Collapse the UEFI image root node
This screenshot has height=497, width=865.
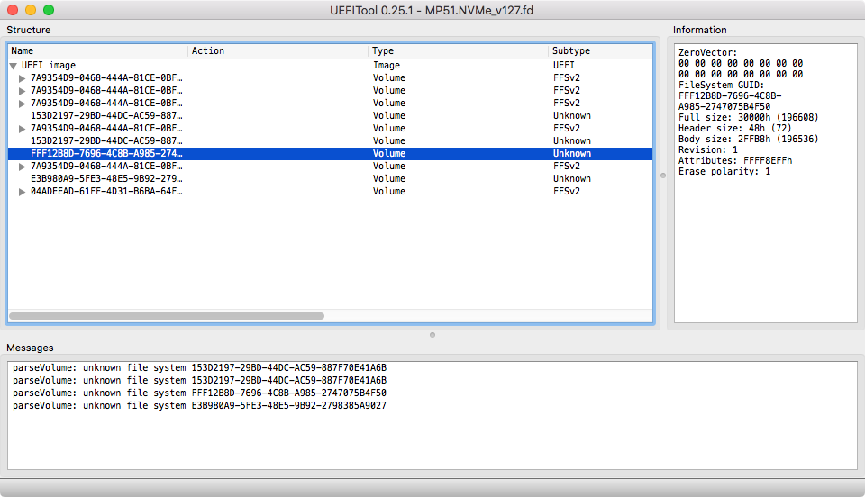14,66
